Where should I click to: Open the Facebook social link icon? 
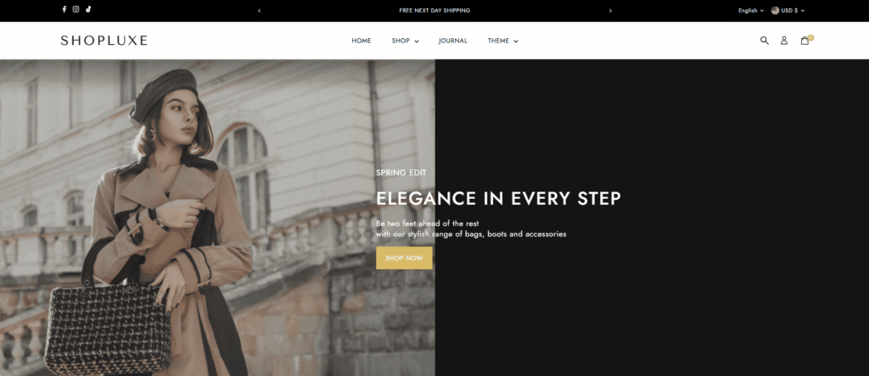[x=64, y=9]
